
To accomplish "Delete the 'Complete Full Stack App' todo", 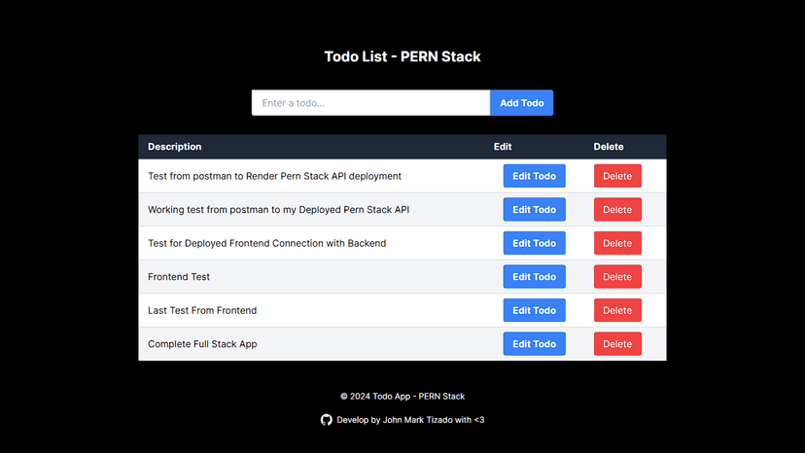I will click(x=617, y=344).
